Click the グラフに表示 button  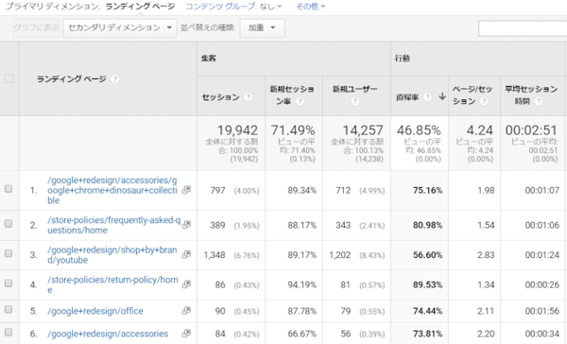coord(36,27)
